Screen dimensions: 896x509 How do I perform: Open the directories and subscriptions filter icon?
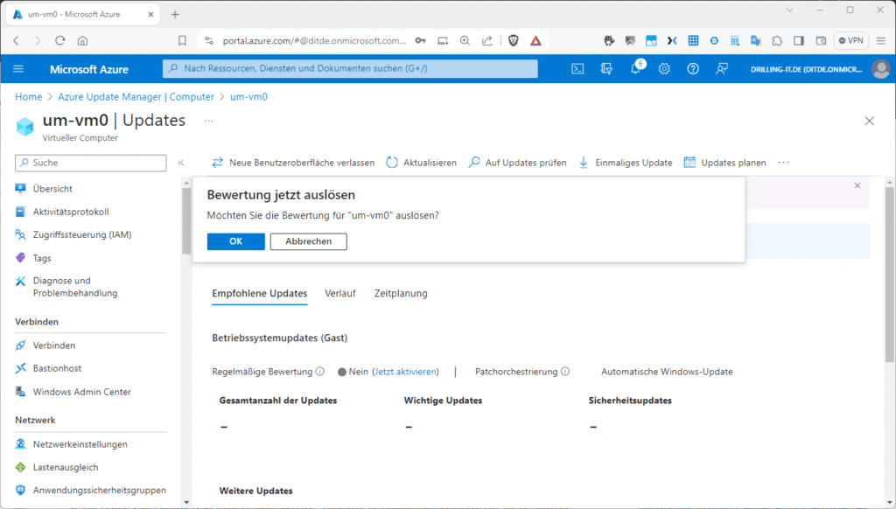coord(606,68)
